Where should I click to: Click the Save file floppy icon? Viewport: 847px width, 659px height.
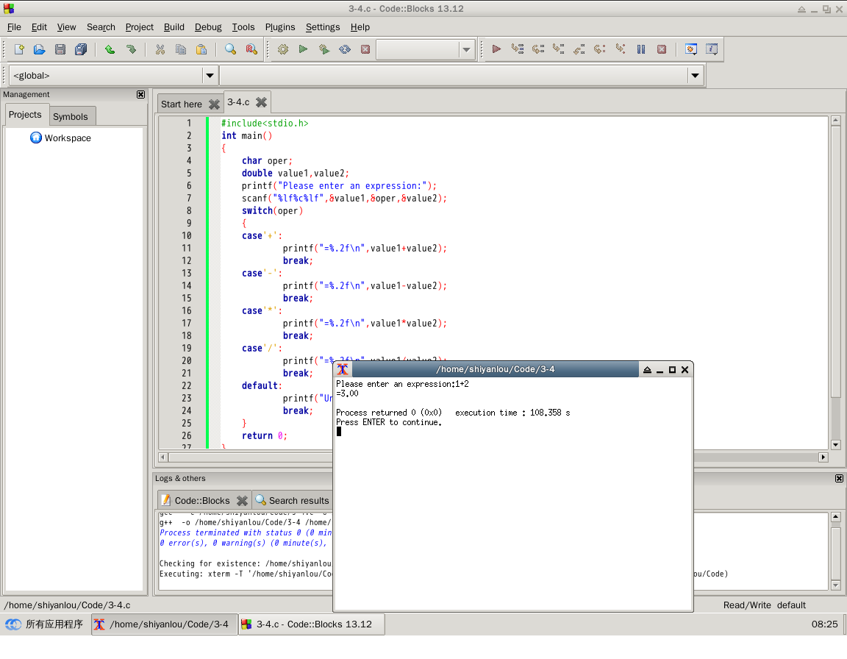[x=60, y=49]
